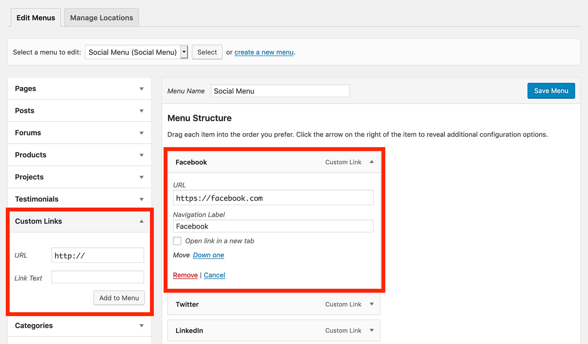
Task: Expand the Twitter menu item arrow
Action: pos(371,304)
